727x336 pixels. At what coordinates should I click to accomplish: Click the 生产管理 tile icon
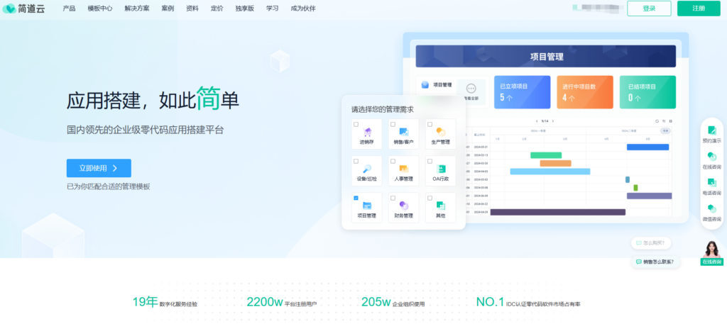[441, 132]
